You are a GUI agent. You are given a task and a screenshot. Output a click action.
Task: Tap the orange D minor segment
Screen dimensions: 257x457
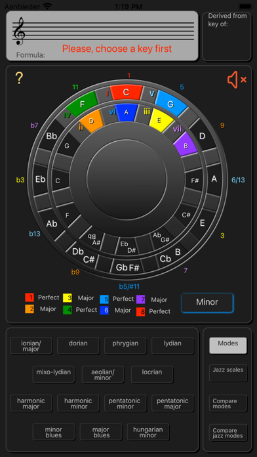click(x=91, y=121)
